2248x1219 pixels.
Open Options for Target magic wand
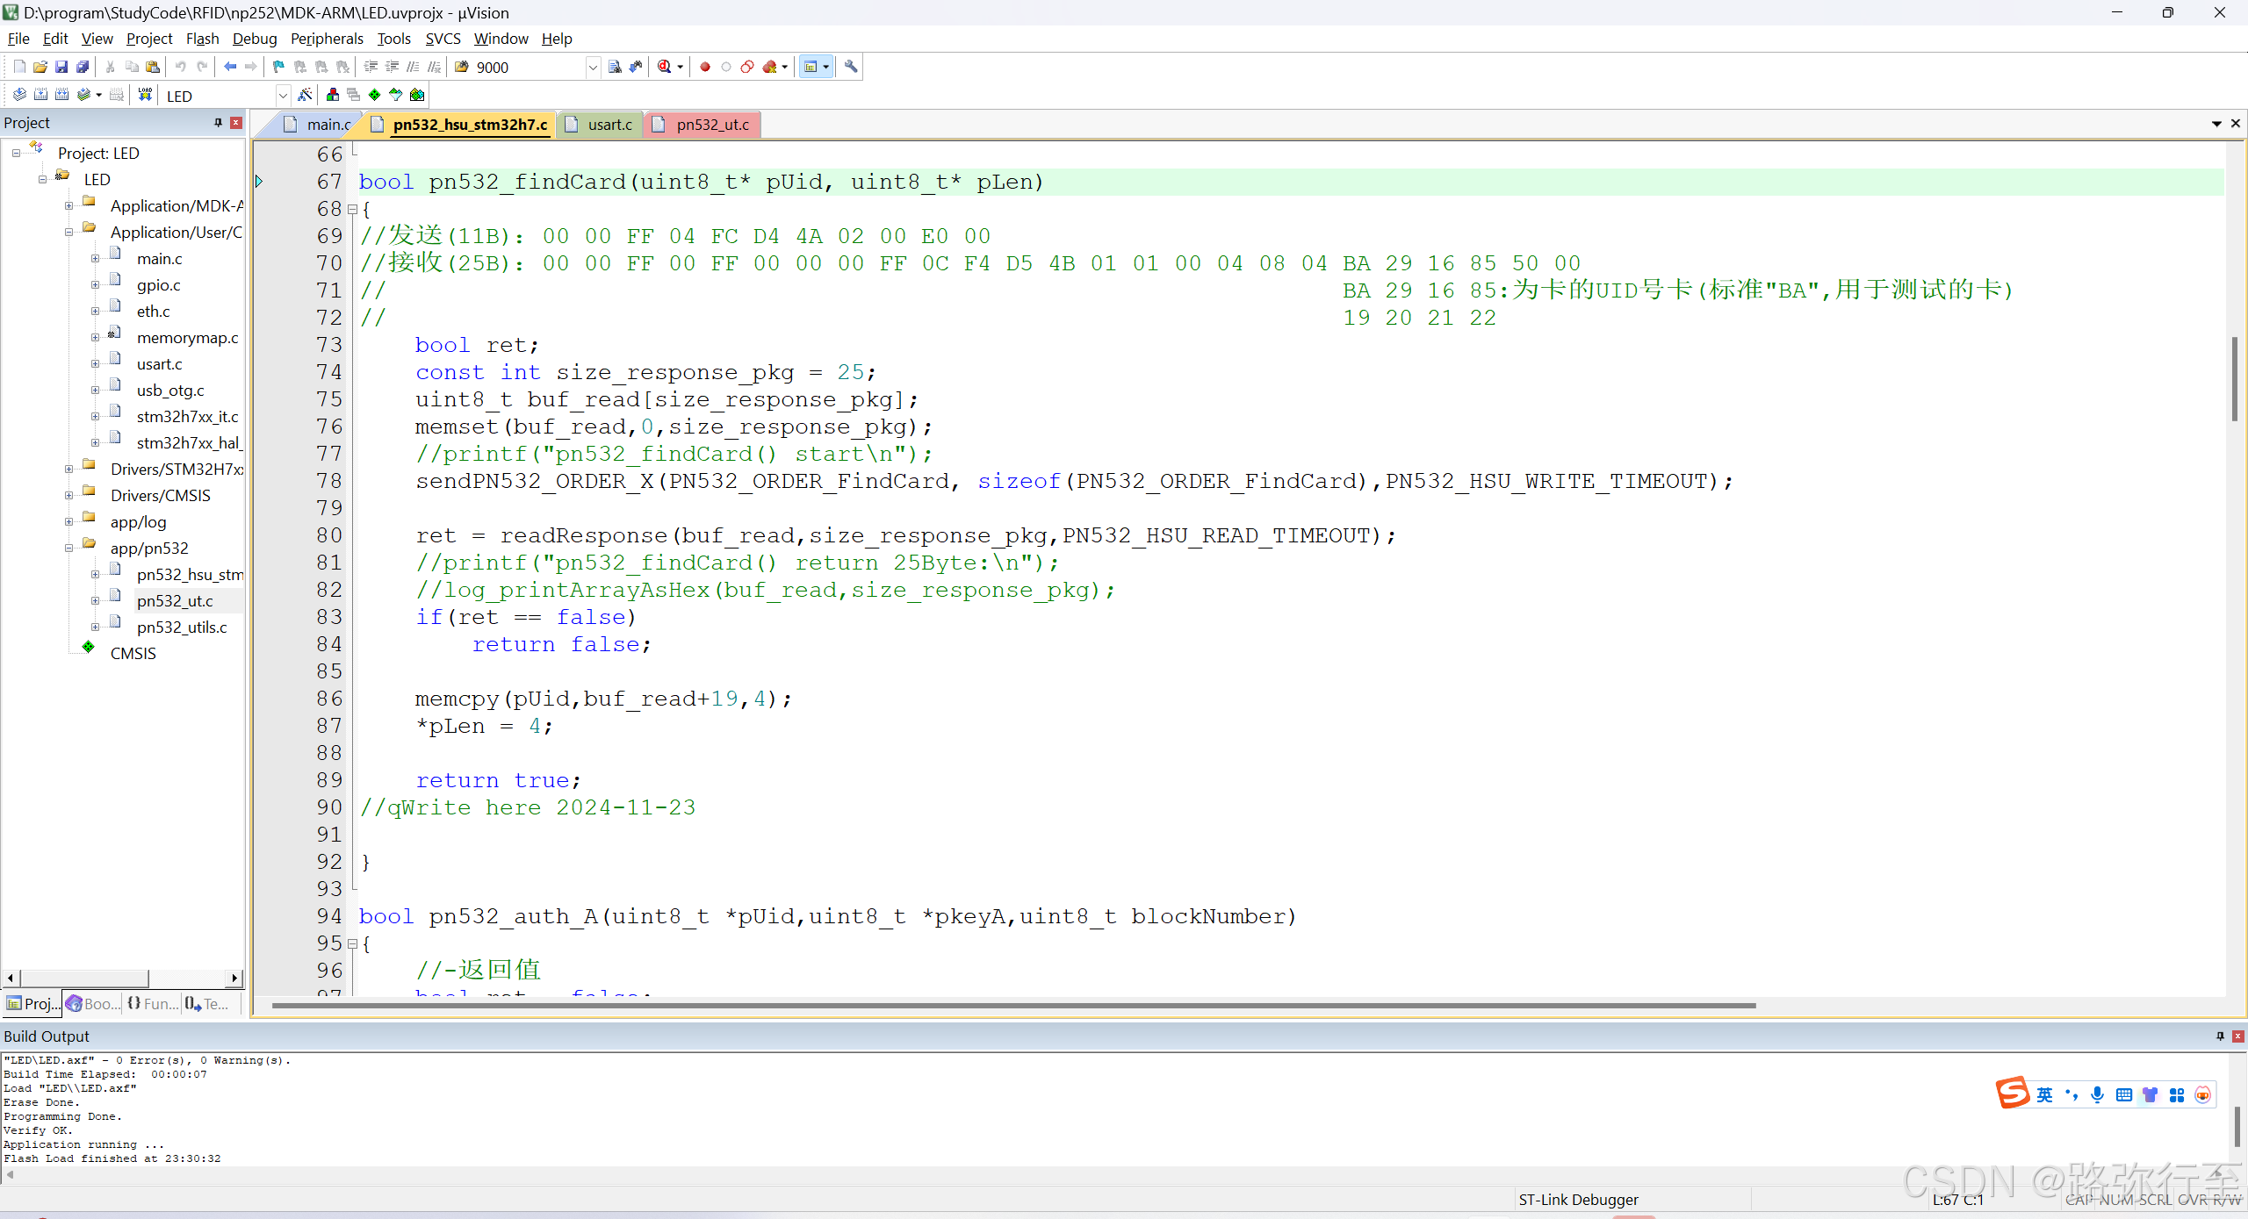pos(305,95)
